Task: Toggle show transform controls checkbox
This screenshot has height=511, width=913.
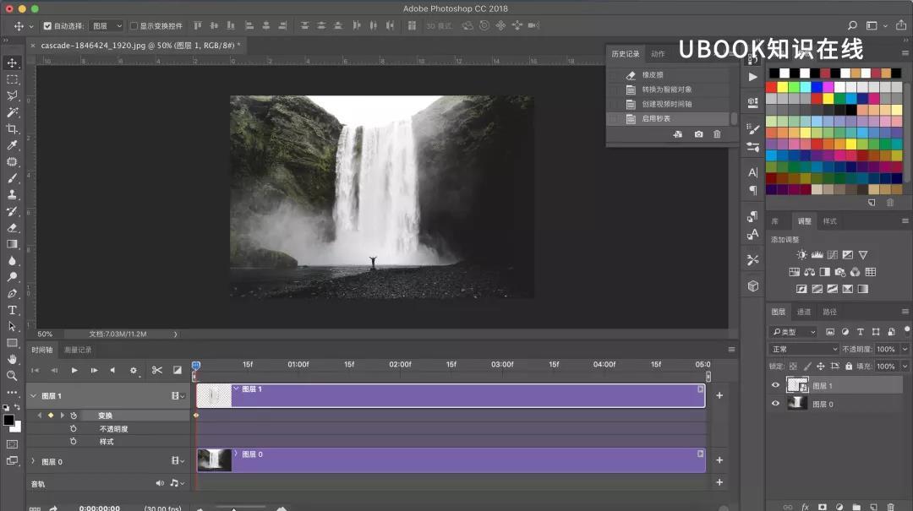Action: point(134,25)
